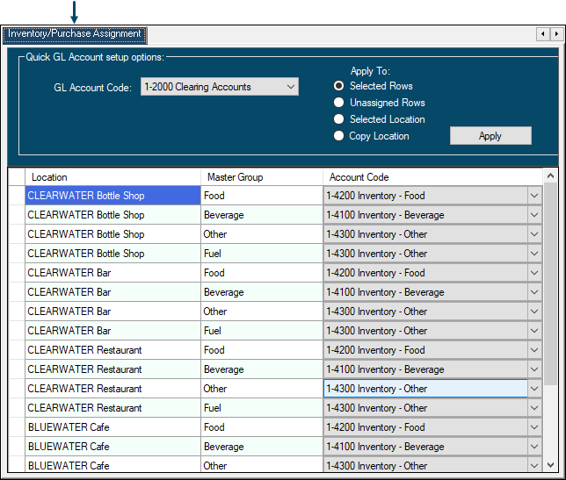Switch to Inventory/Purchase Assignment tab
This screenshot has width=566, height=480.
75,34
